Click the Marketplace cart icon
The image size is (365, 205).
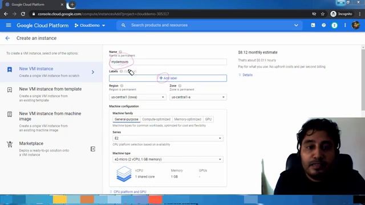click(x=10, y=144)
